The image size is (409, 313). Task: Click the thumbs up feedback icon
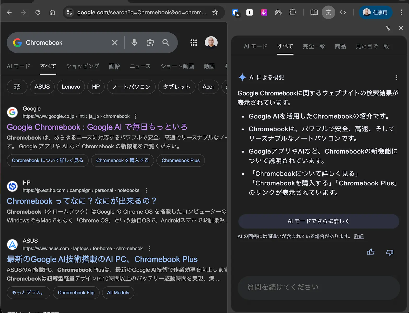tap(371, 252)
